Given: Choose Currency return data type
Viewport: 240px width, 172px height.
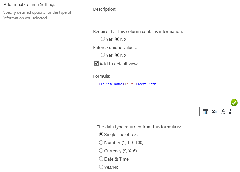Looking at the screenshot, I should 101,151.
